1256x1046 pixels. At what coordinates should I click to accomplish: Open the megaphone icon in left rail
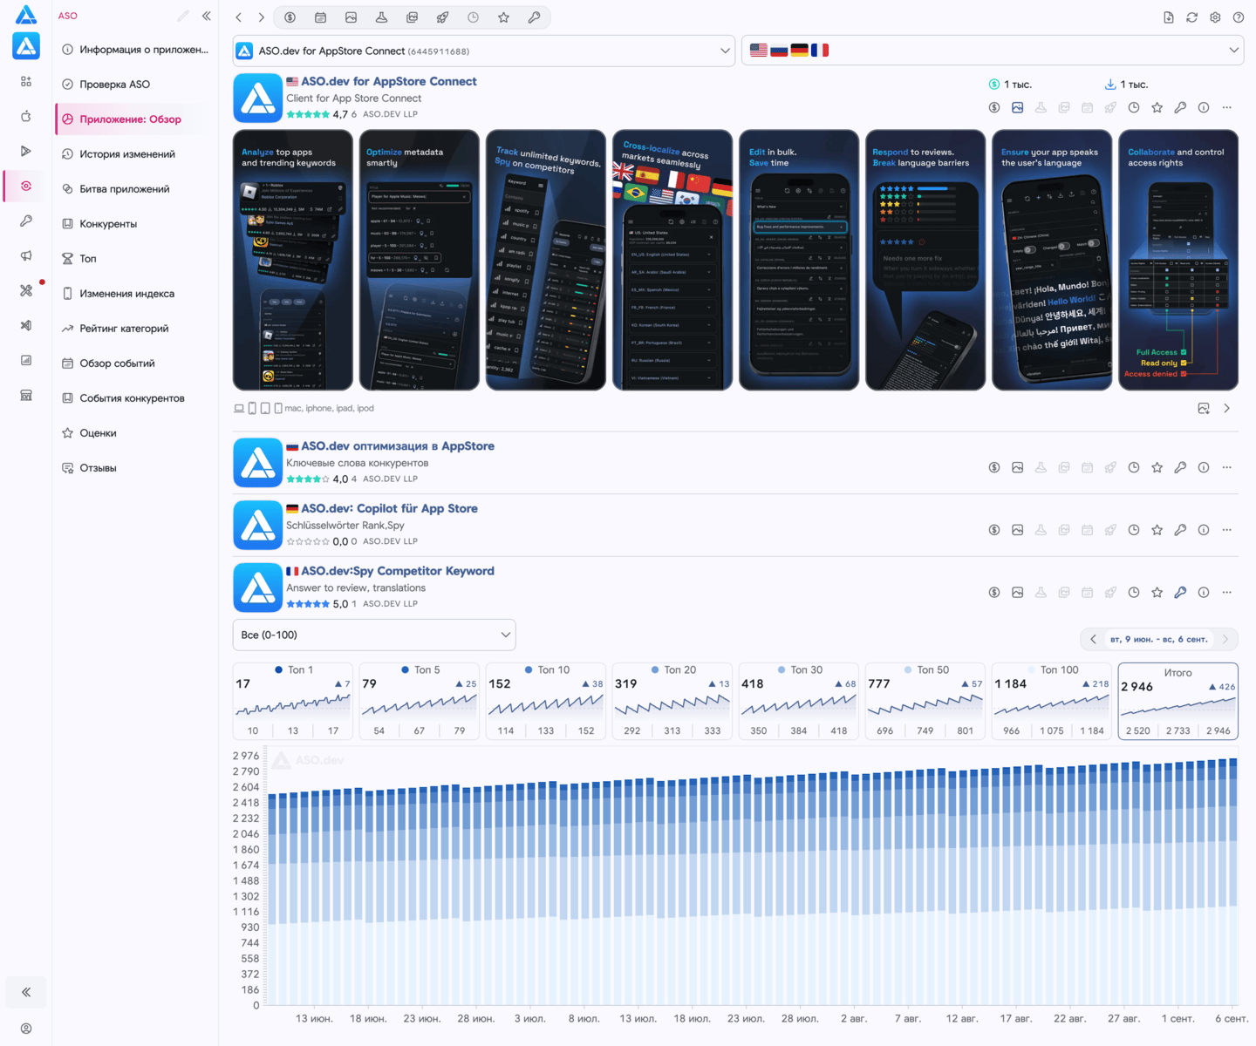pyautogui.click(x=26, y=255)
